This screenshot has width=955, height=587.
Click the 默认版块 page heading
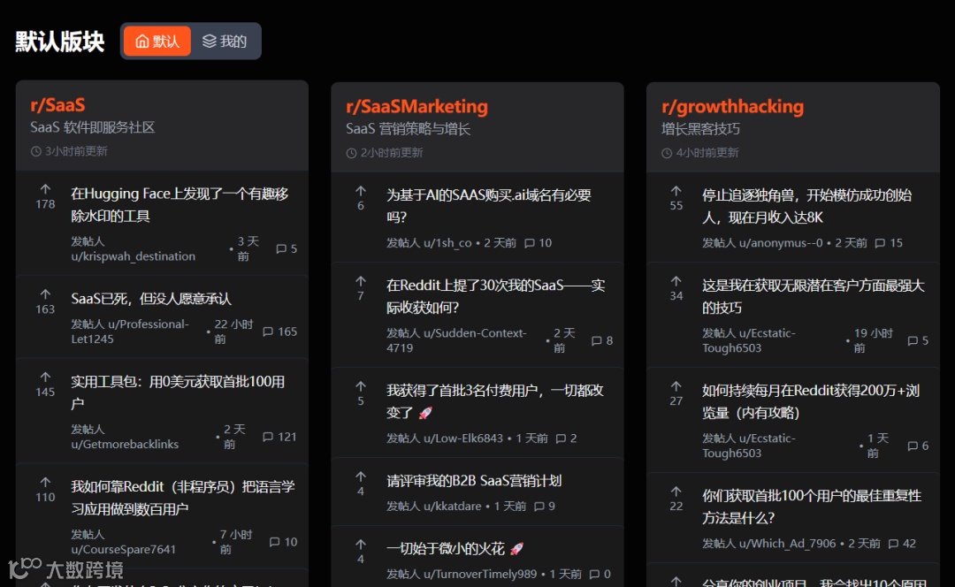pyautogui.click(x=60, y=42)
